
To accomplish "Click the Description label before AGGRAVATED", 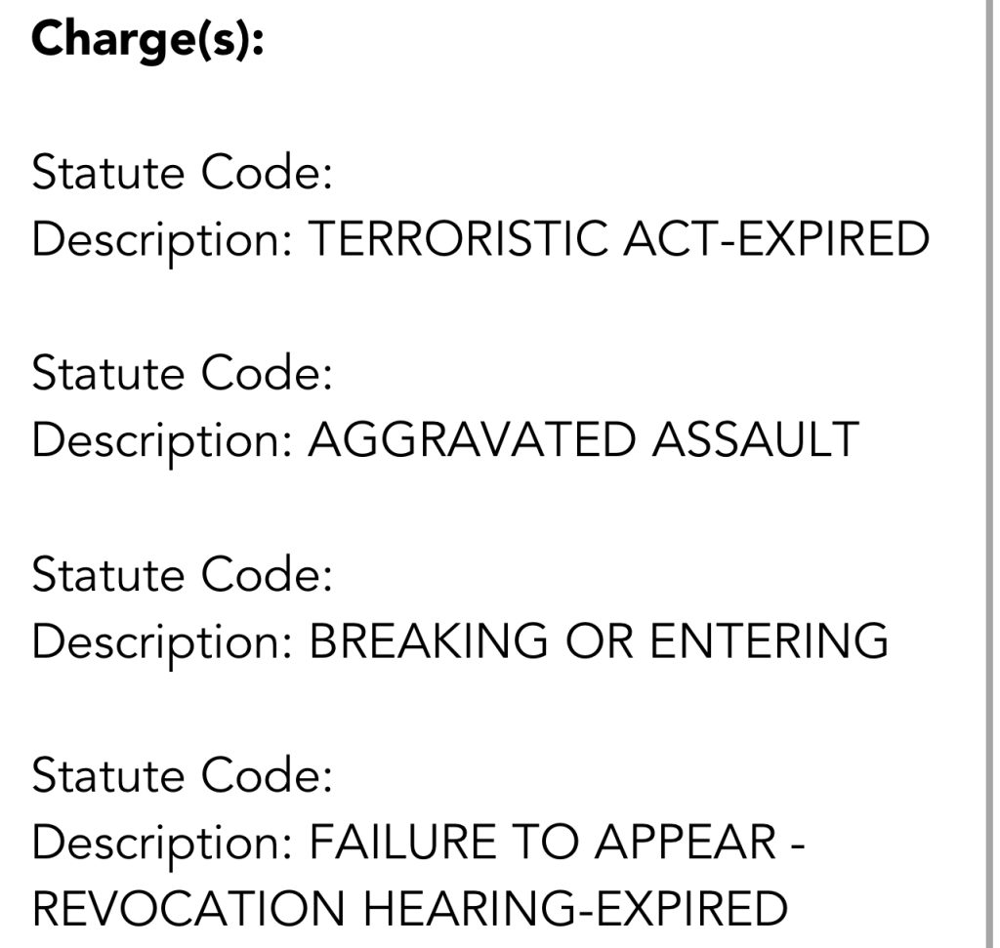I will pyautogui.click(x=162, y=441).
